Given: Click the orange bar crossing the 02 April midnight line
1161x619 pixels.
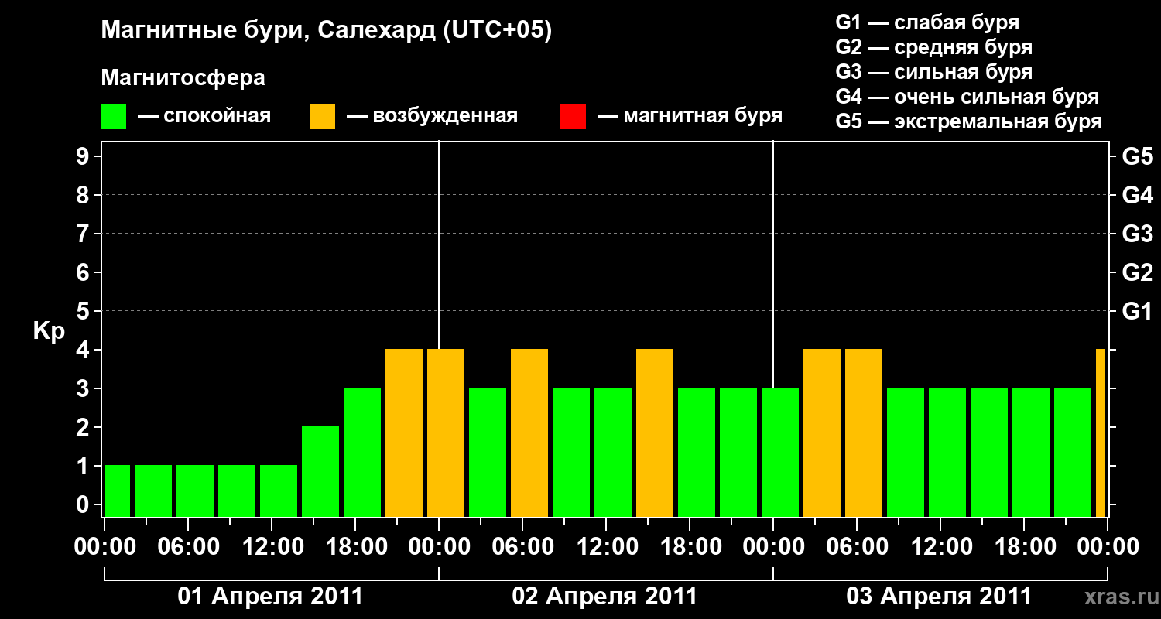Looking at the screenshot, I should click(446, 433).
